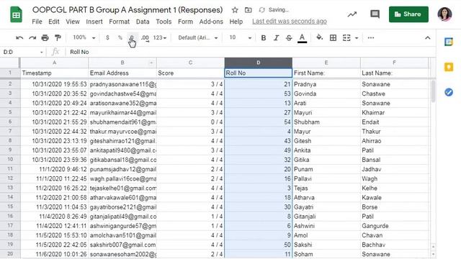Activate the paint format tool
This screenshot has height=259, width=461.
coord(58,38)
